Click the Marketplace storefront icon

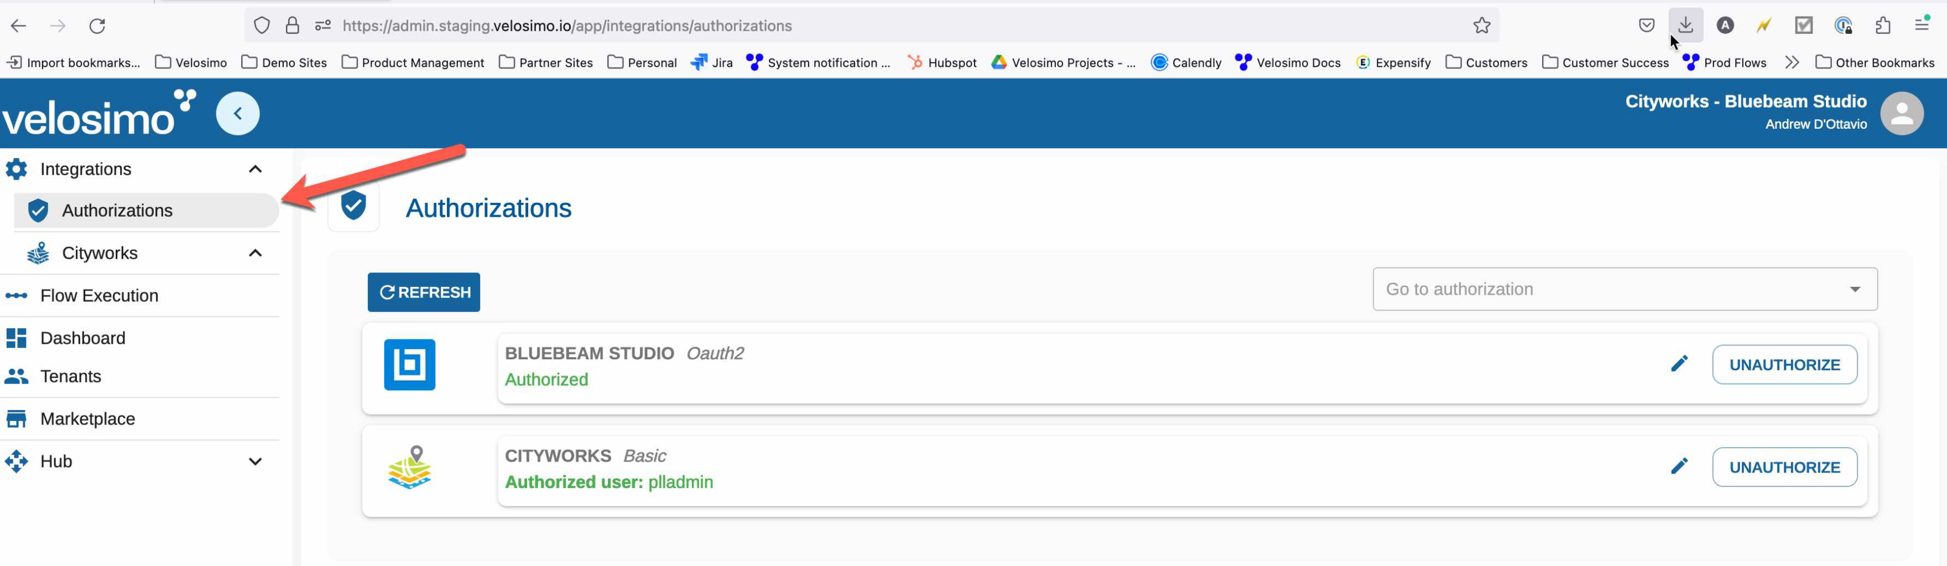pos(17,418)
